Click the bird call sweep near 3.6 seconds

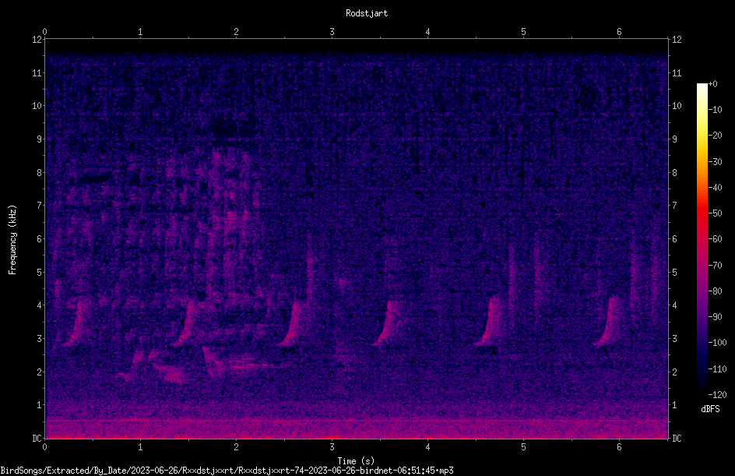[x=388, y=323]
